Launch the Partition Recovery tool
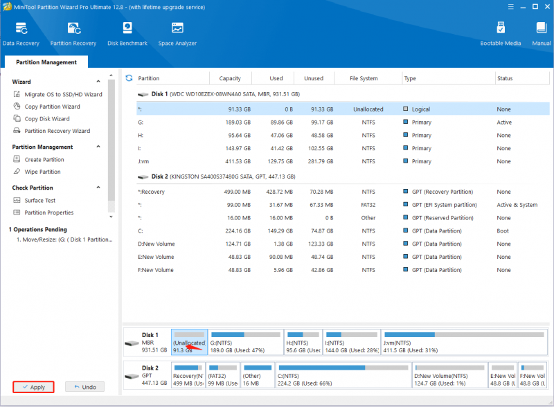The height and width of the screenshot is (407, 554). [73, 34]
